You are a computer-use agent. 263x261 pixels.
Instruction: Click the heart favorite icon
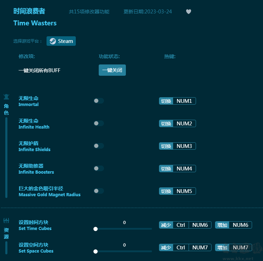(x=189, y=12)
